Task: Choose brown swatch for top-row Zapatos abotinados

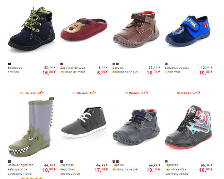Action: (114, 64)
